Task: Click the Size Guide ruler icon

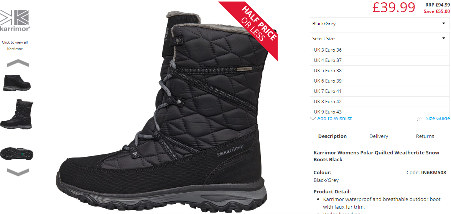Action: (420, 118)
